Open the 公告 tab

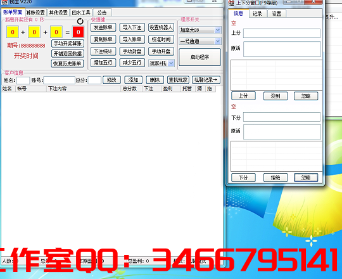point(102,13)
